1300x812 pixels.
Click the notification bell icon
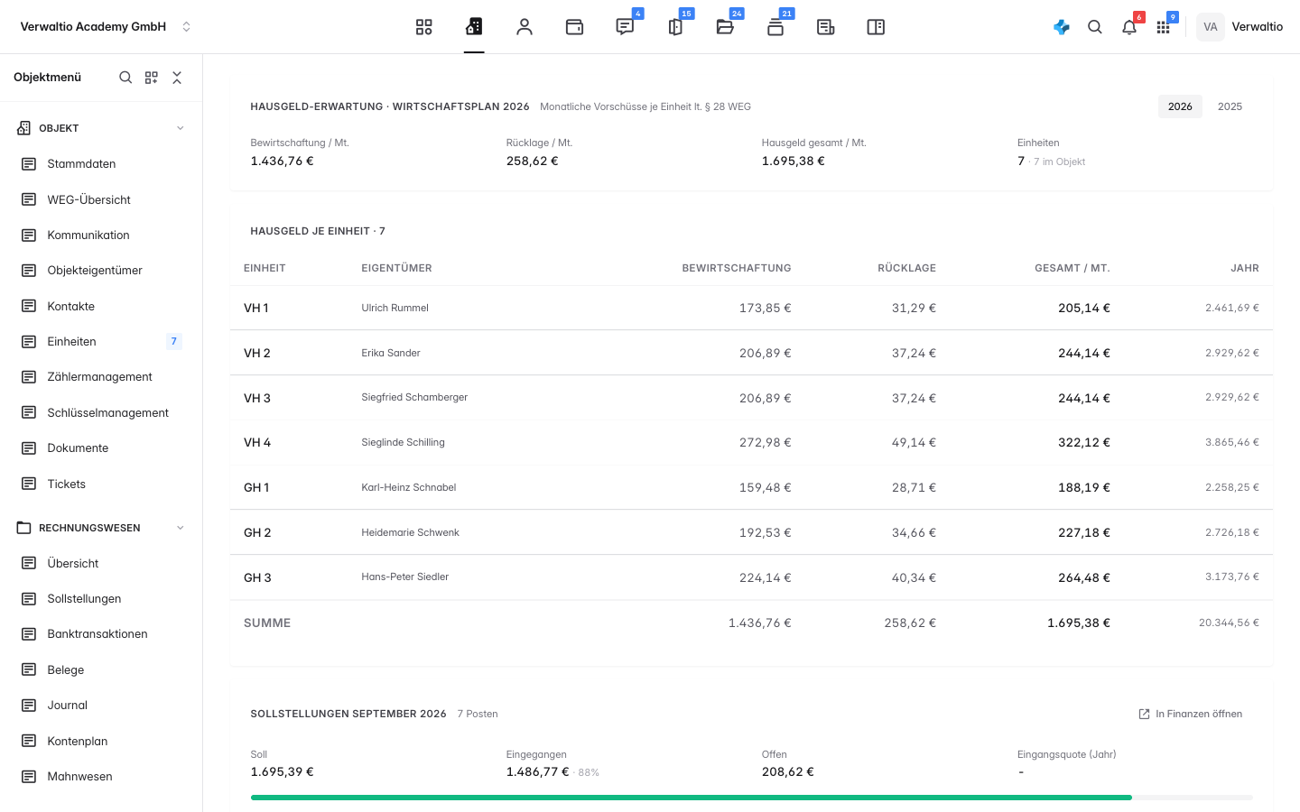pyautogui.click(x=1129, y=27)
